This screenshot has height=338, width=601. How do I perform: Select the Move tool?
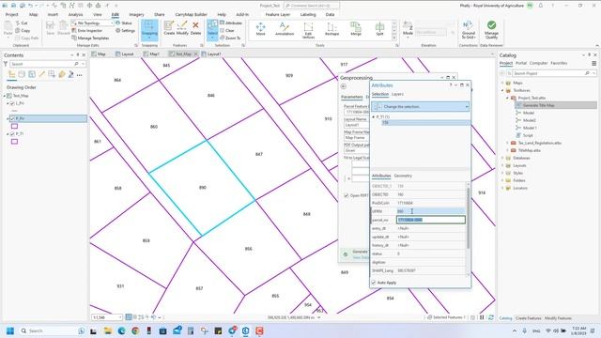click(x=261, y=29)
